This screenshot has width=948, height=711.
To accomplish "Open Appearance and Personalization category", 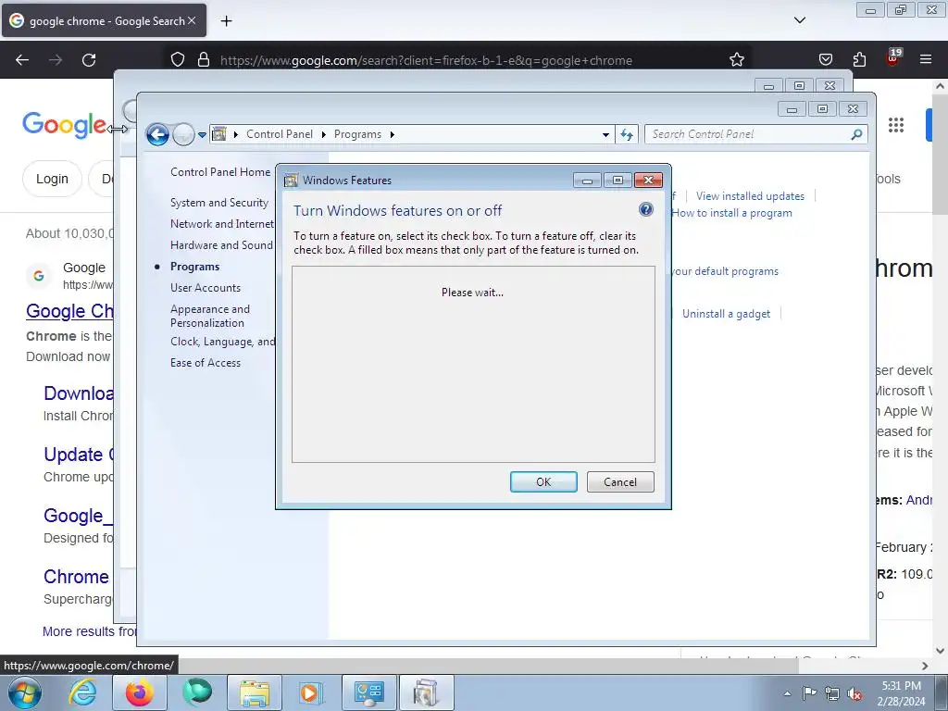I will [x=210, y=316].
